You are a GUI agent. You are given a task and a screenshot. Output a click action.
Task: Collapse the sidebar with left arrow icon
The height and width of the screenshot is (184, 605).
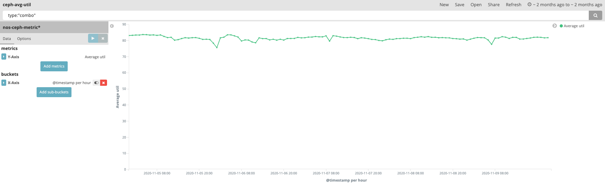112,26
